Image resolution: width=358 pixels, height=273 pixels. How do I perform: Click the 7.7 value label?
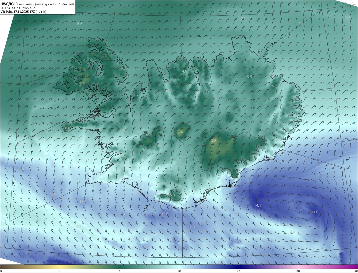pos(347,18)
